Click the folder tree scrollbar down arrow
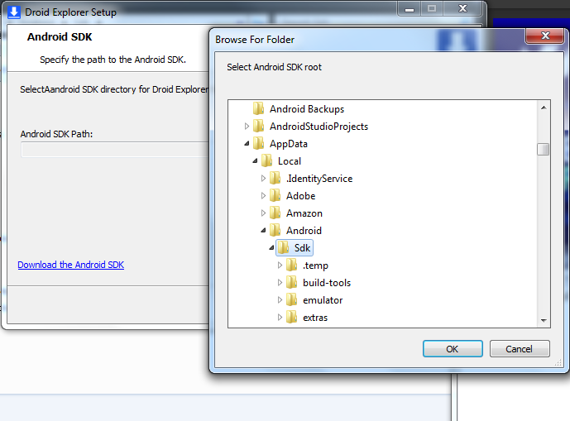Image resolution: width=570 pixels, height=421 pixels. pos(544,320)
